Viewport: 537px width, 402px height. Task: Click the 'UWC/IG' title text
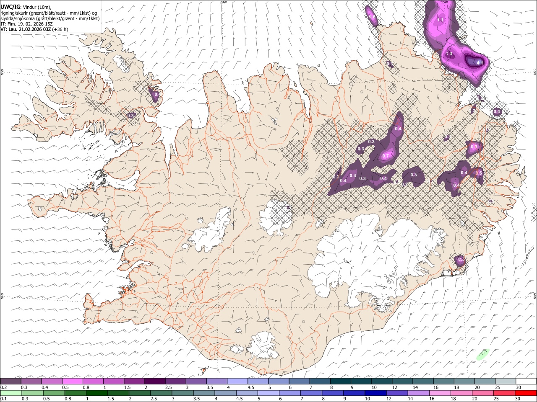pos(10,7)
